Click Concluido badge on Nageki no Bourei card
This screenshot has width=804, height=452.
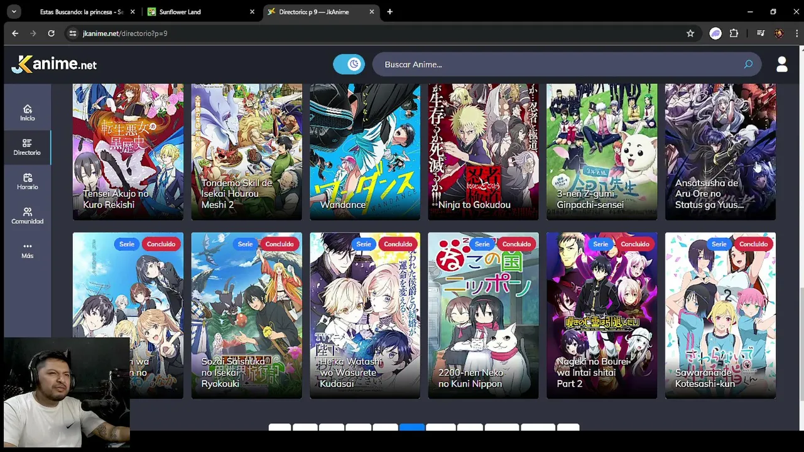635,244
